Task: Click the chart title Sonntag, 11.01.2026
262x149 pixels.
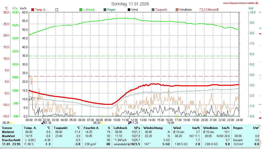Action: click(x=130, y=4)
